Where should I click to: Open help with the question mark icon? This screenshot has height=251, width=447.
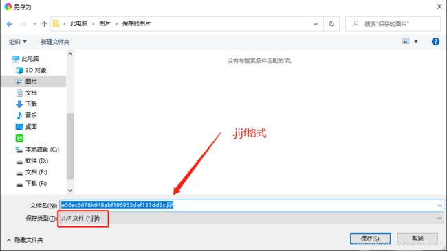pyautogui.click(x=435, y=42)
